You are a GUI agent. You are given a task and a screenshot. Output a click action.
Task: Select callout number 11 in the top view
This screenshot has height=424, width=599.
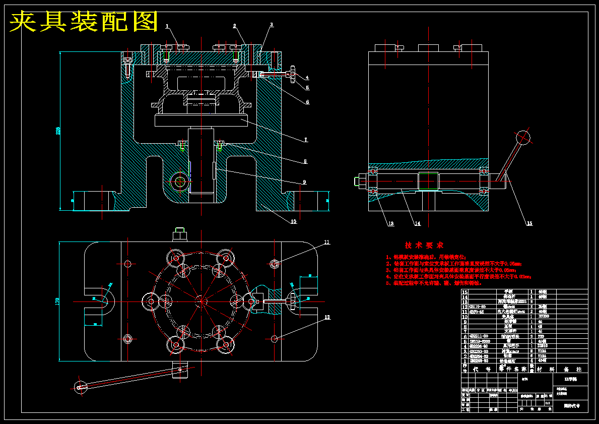click(326, 242)
